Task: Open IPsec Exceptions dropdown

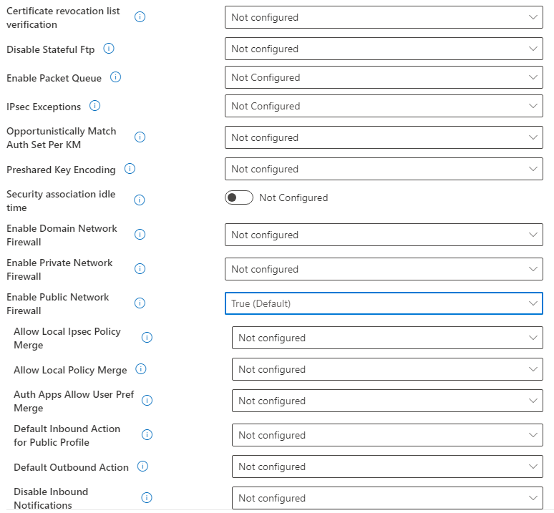Action: 384,106
